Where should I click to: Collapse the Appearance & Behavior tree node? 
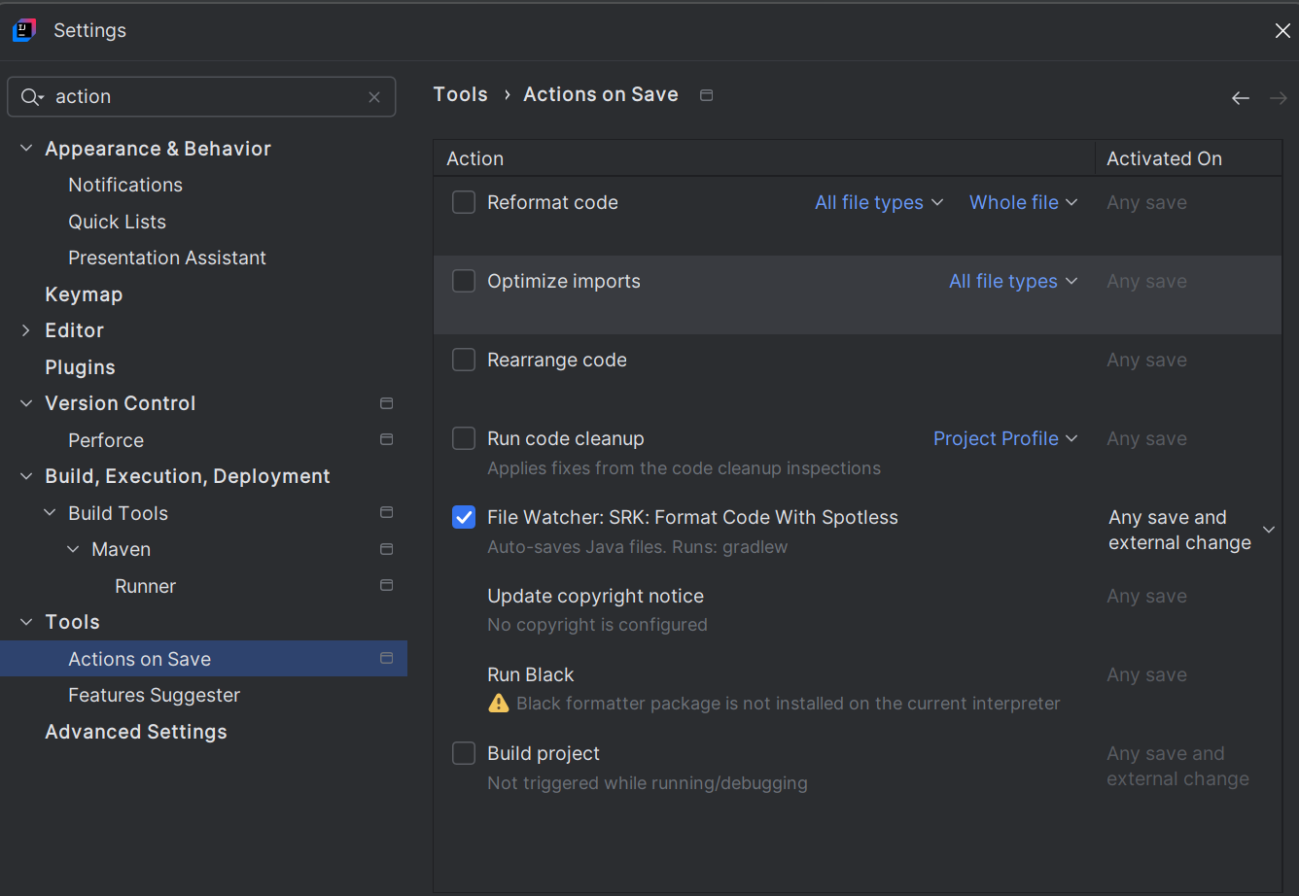tap(26, 149)
